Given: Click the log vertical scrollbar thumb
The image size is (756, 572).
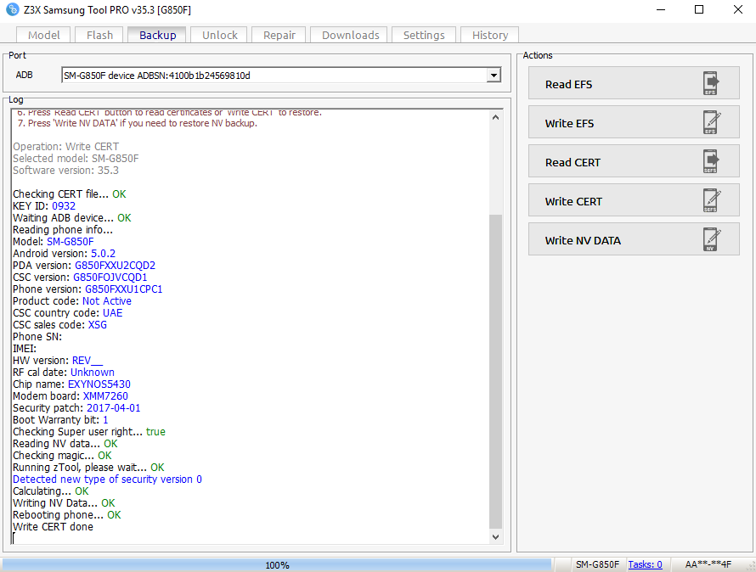Looking at the screenshot, I should coord(495,371).
